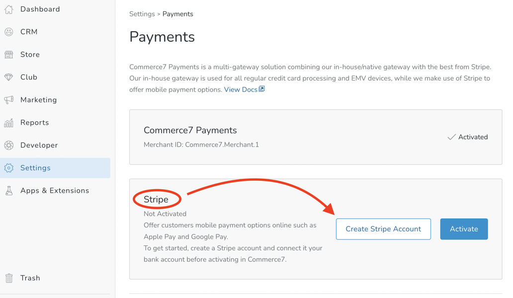Click the Activated checkmark on Commerce7 Payments
This screenshot has width=513, height=298.
click(452, 137)
